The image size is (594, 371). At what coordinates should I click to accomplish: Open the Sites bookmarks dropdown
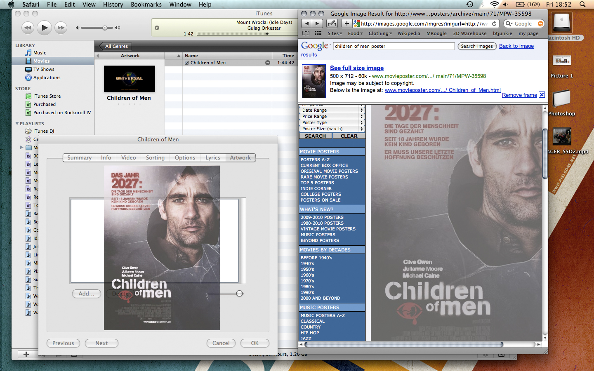pyautogui.click(x=335, y=33)
